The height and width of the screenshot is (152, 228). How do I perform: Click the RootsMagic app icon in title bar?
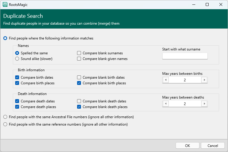tap(5, 4)
